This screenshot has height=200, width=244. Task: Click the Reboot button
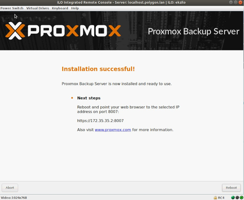(x=231, y=188)
